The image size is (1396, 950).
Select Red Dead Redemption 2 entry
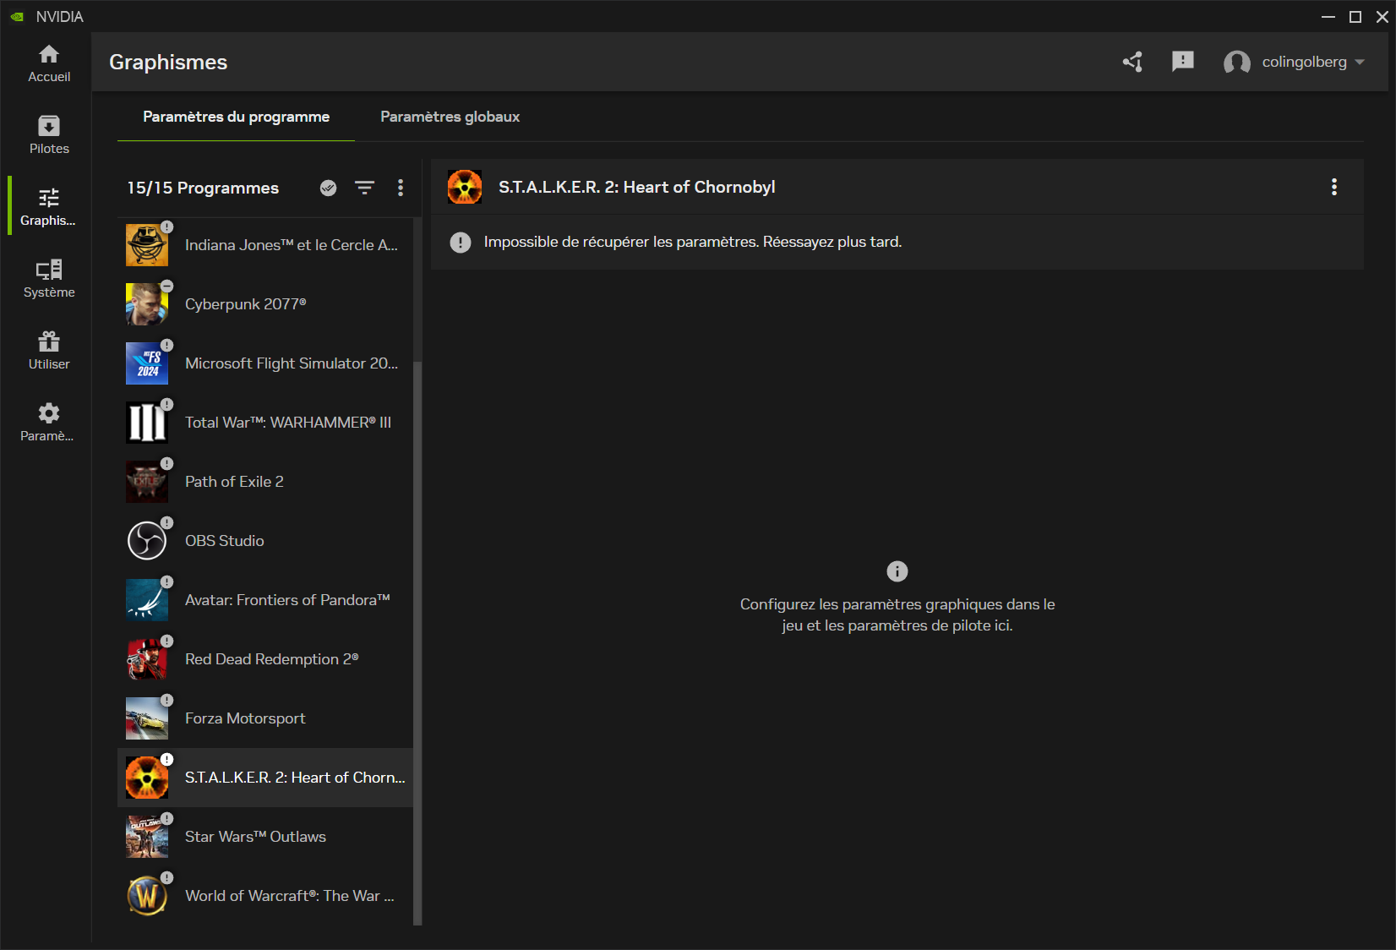[265, 659]
